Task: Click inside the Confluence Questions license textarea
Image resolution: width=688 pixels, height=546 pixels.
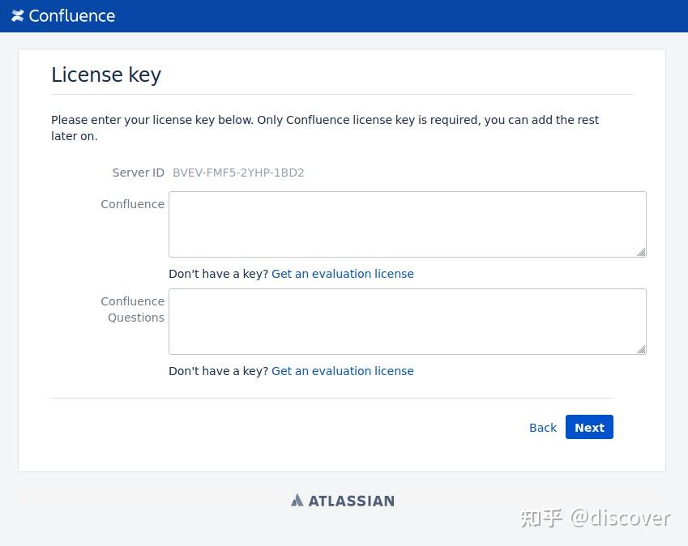Action: tap(407, 322)
